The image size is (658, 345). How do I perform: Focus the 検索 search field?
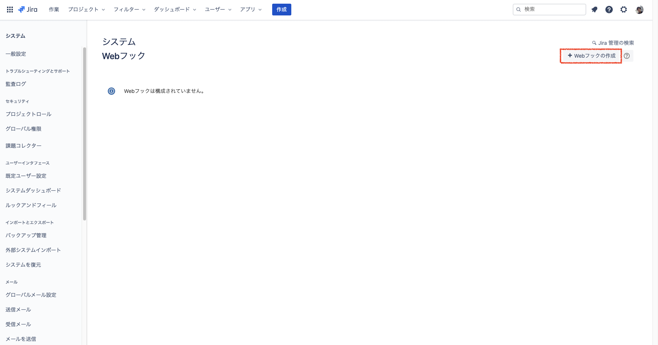[x=549, y=10]
